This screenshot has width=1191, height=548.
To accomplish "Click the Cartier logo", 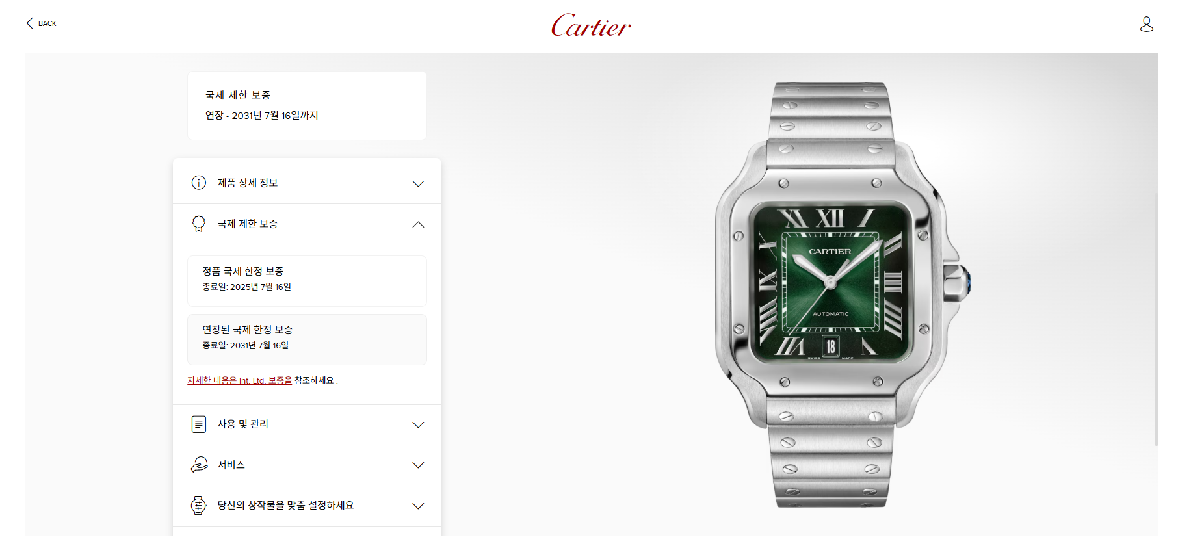I will (x=591, y=25).
